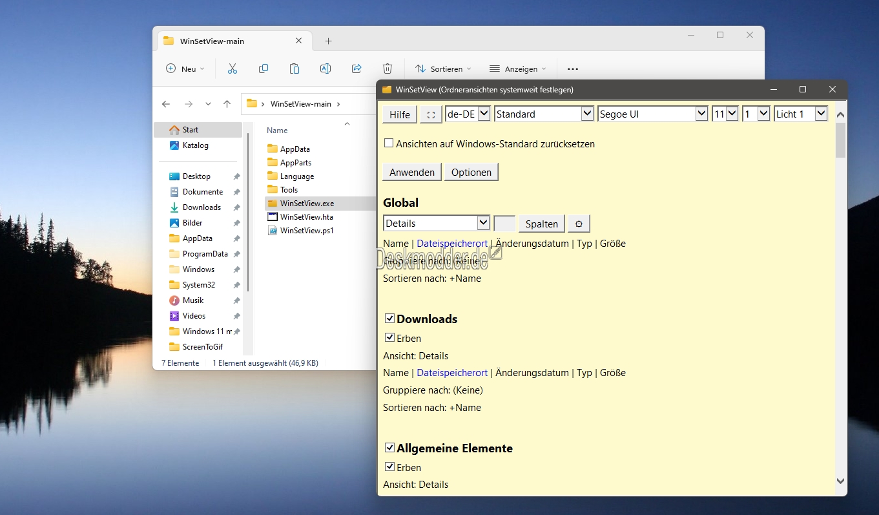This screenshot has height=515, width=879.
Task: Open Musik in Explorer sidebar
Action: click(x=198, y=300)
